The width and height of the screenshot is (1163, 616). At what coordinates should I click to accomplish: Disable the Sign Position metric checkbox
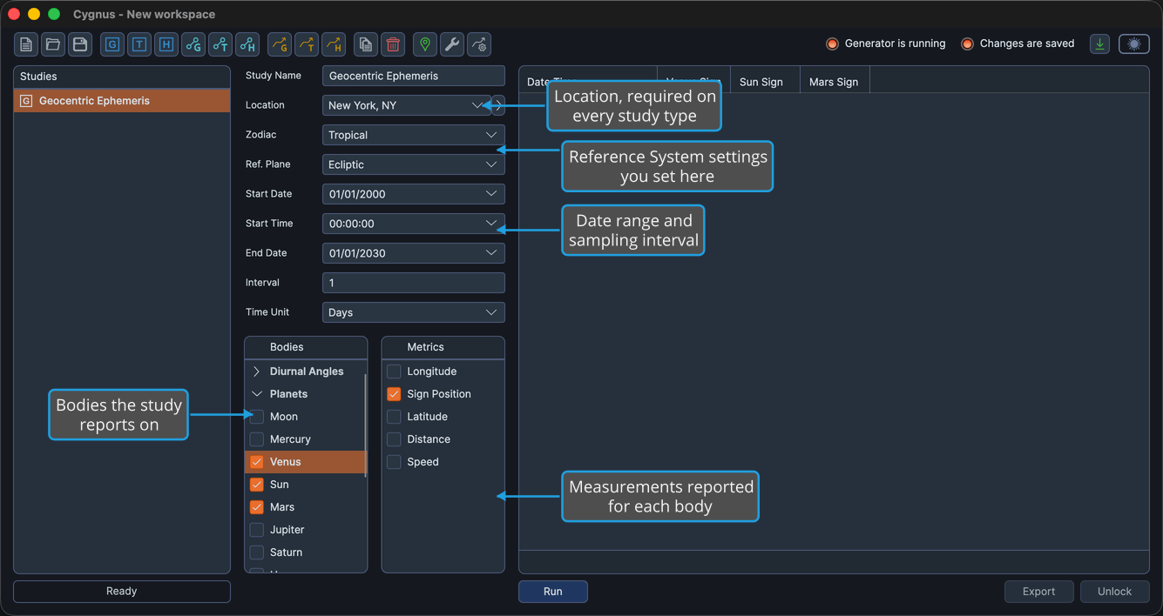(394, 394)
